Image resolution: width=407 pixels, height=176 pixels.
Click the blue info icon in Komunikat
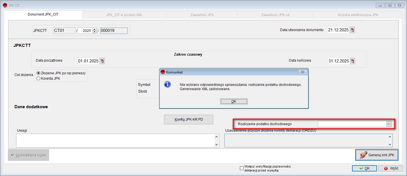167,84
